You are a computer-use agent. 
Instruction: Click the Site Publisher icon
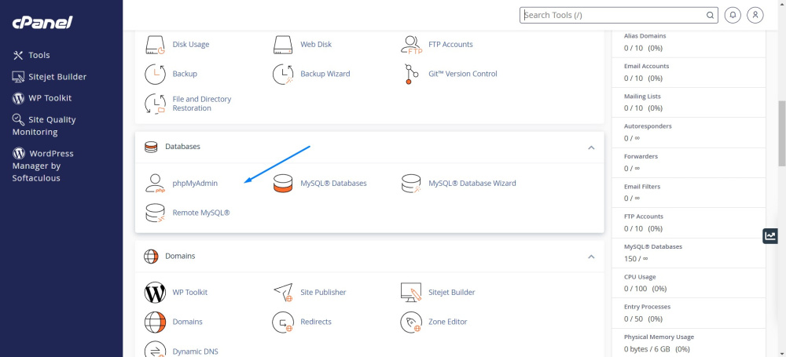pyautogui.click(x=284, y=292)
